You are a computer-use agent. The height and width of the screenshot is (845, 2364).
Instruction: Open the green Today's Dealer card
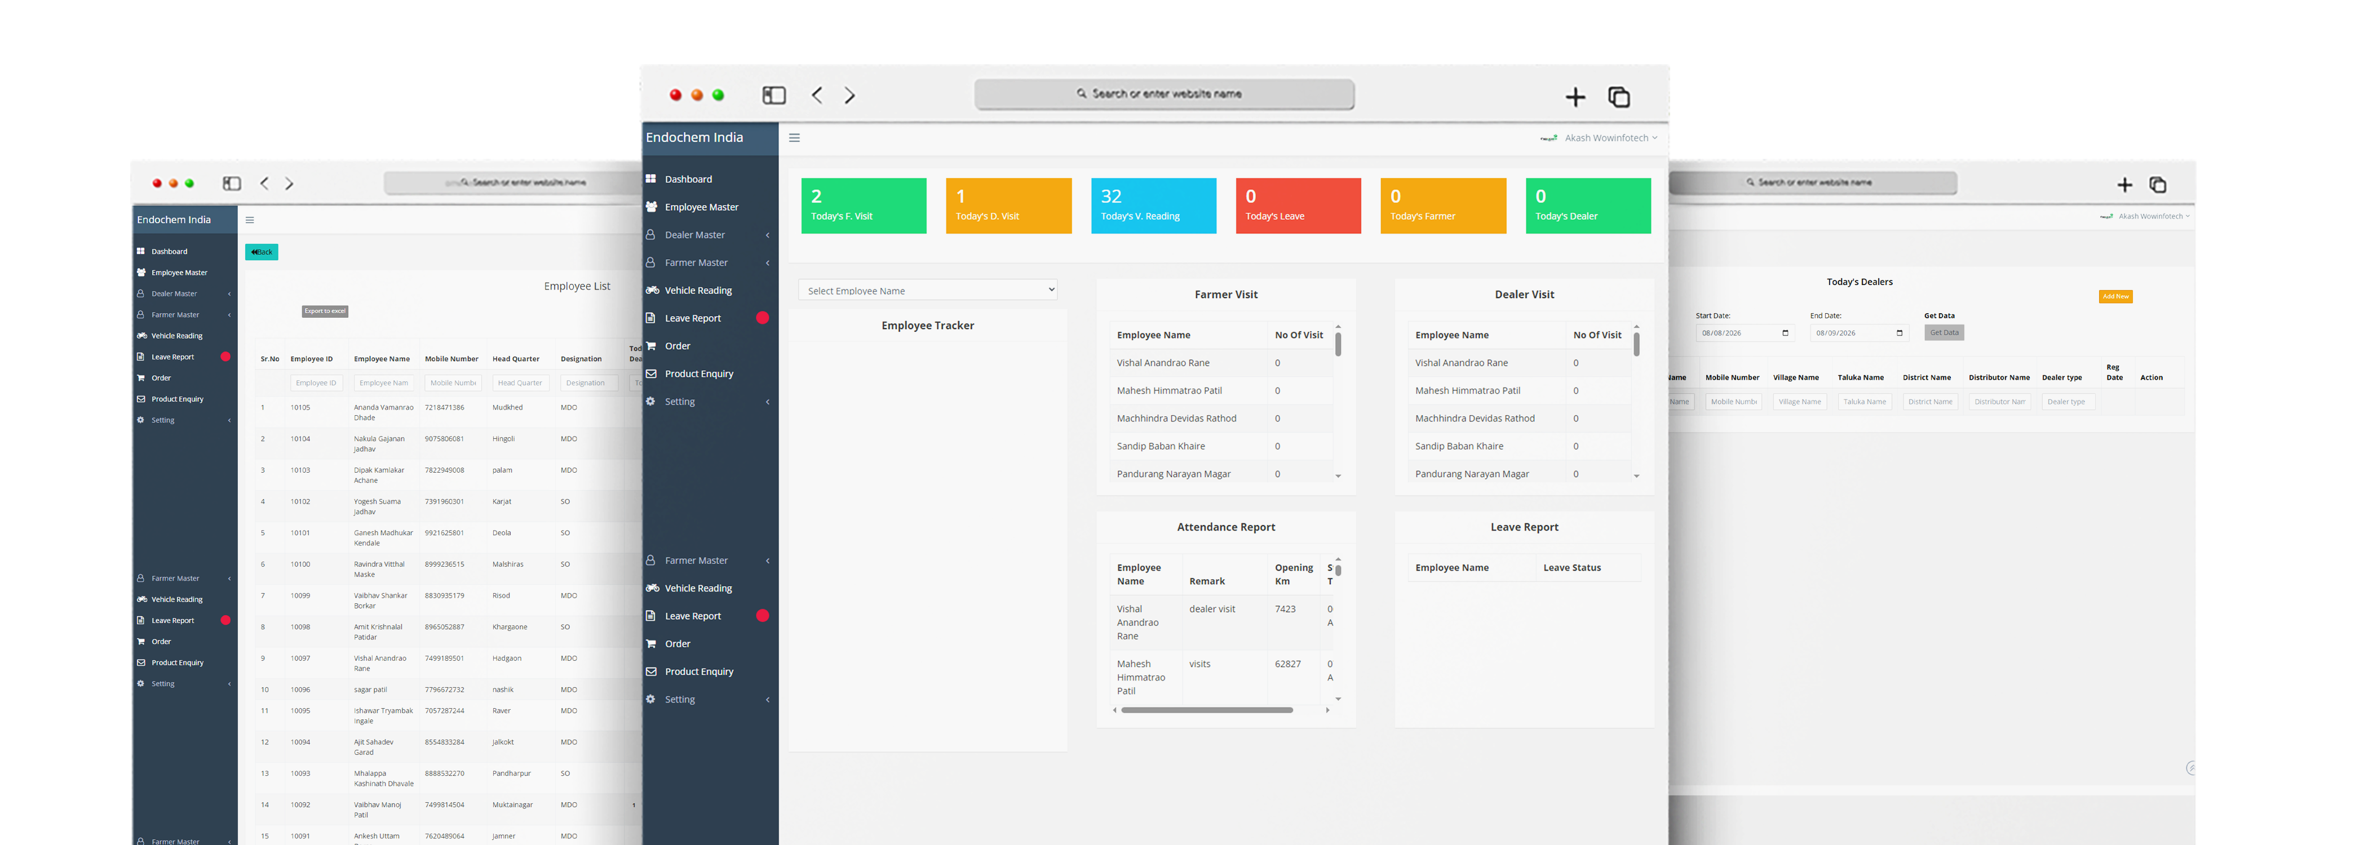pyautogui.click(x=1588, y=206)
